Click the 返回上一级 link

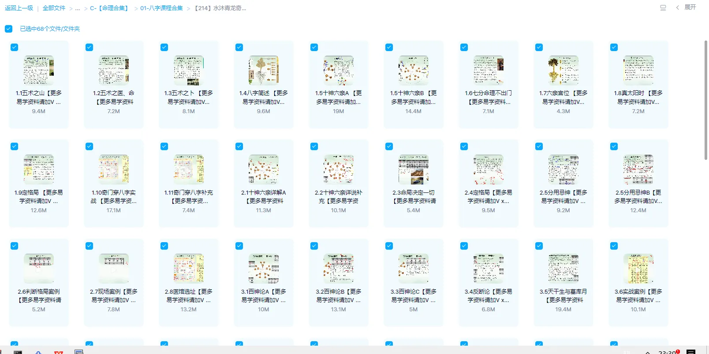click(19, 8)
